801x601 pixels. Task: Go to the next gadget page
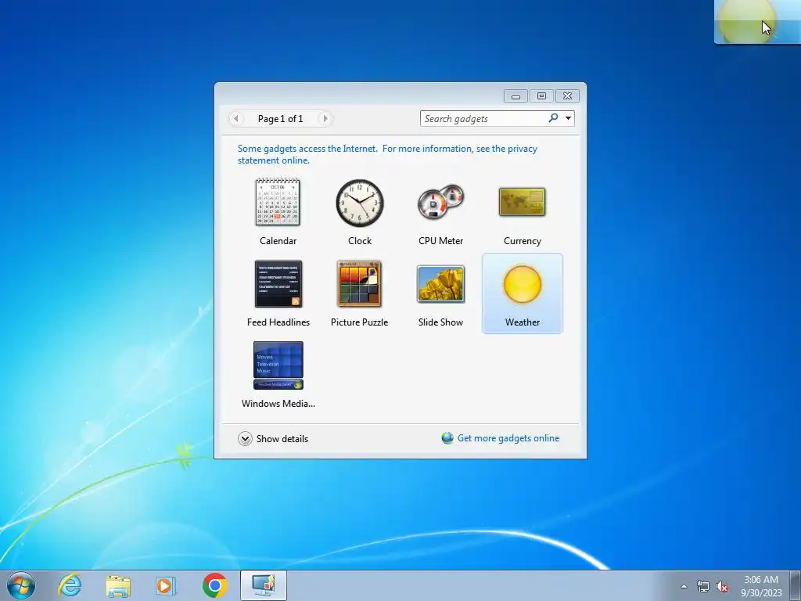325,119
